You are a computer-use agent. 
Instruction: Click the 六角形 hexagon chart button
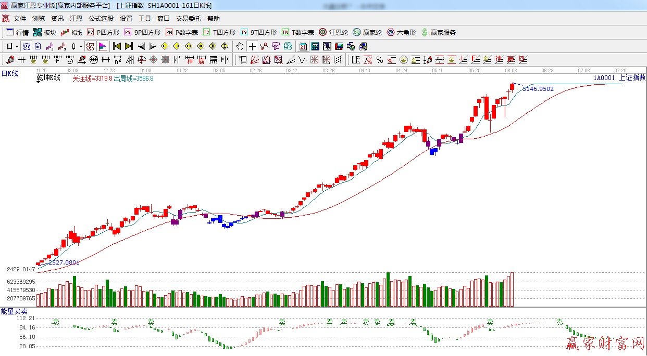tap(401, 32)
